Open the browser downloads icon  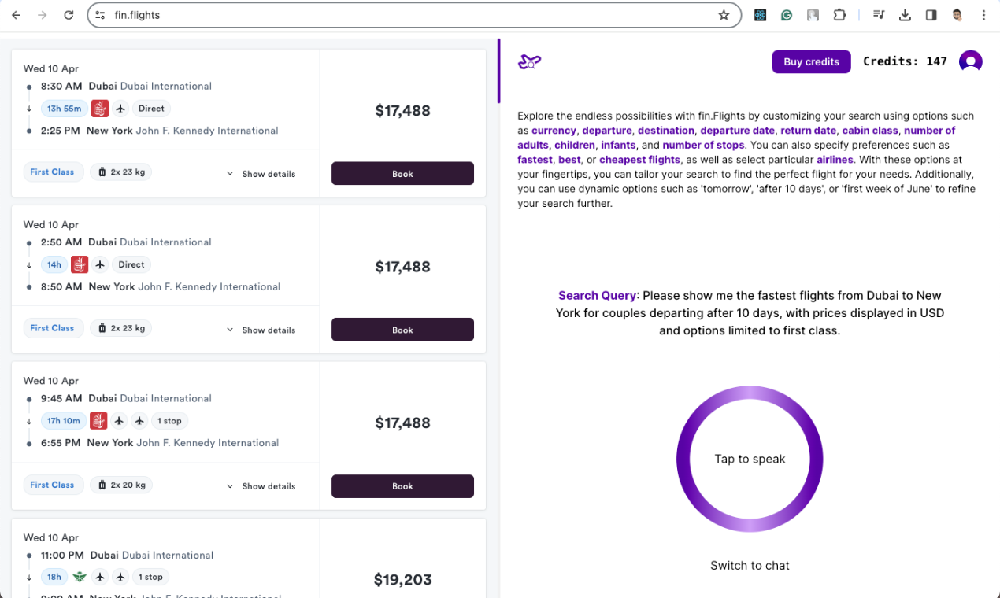coord(905,14)
